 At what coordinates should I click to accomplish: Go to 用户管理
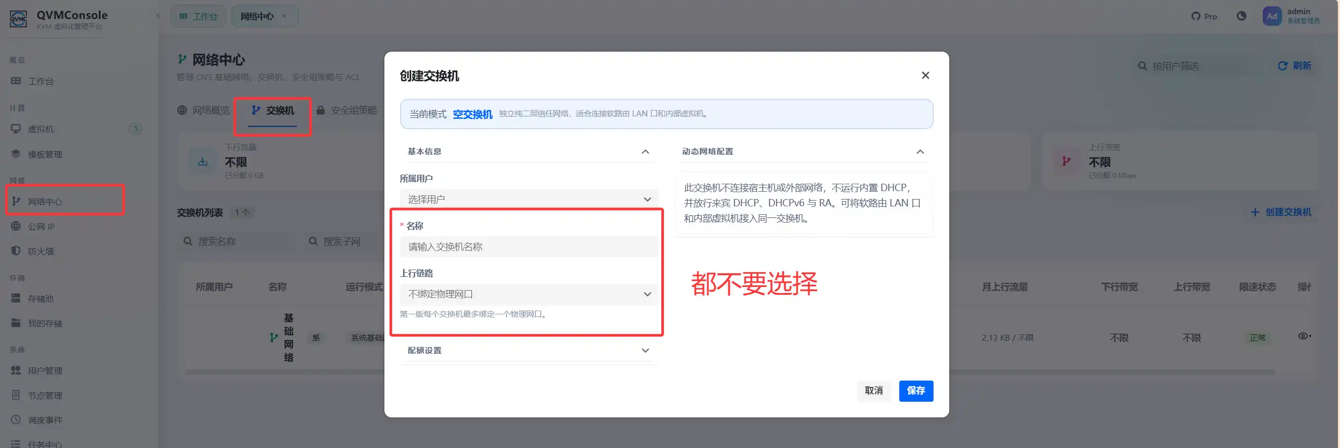click(45, 371)
